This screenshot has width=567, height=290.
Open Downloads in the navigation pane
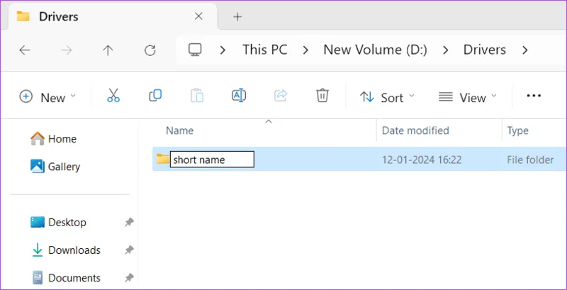pyautogui.click(x=74, y=250)
